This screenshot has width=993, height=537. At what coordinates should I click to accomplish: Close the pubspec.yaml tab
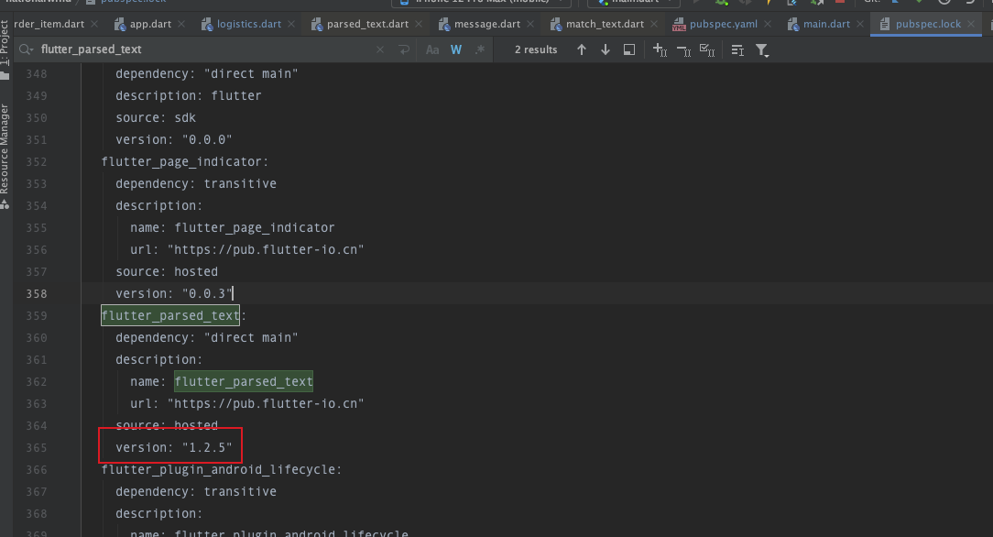[768, 24]
